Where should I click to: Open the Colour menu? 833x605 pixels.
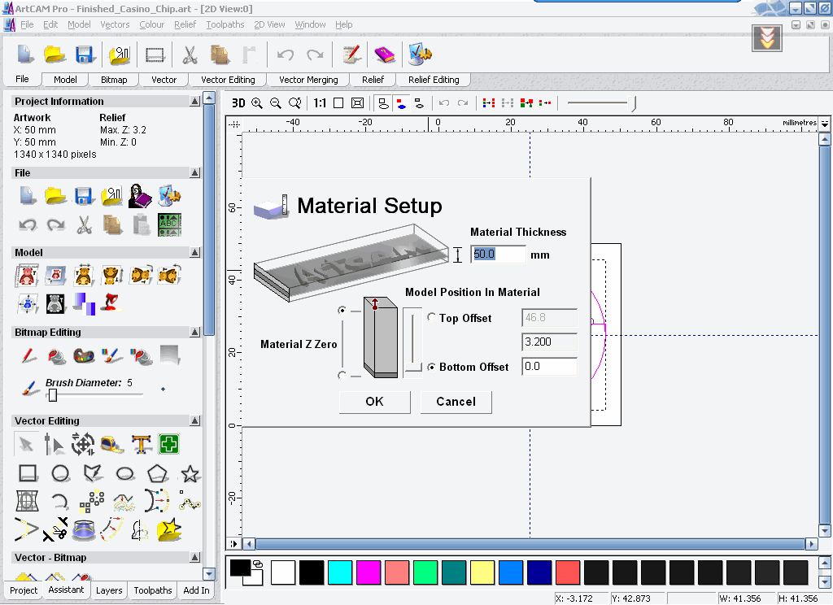[x=151, y=24]
